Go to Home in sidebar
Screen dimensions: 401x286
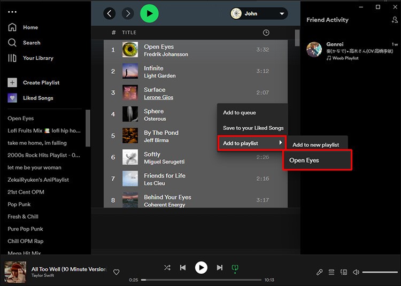coord(23,27)
